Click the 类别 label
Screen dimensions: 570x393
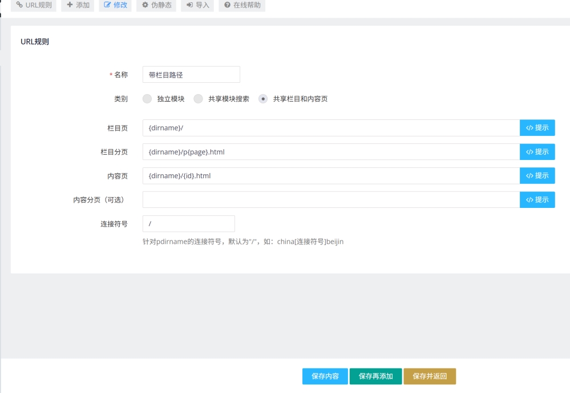(x=121, y=99)
